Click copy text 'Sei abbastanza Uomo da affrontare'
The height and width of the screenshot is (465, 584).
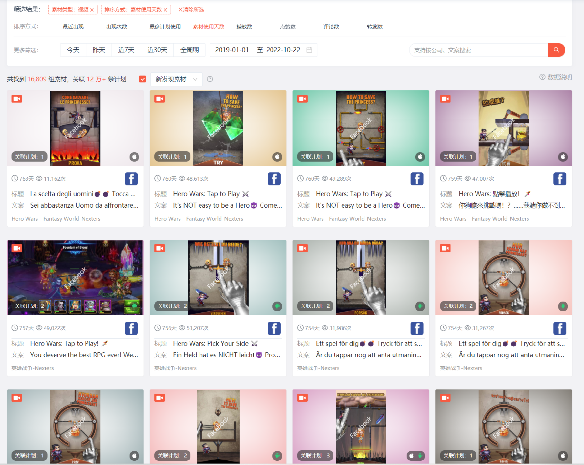pos(84,205)
